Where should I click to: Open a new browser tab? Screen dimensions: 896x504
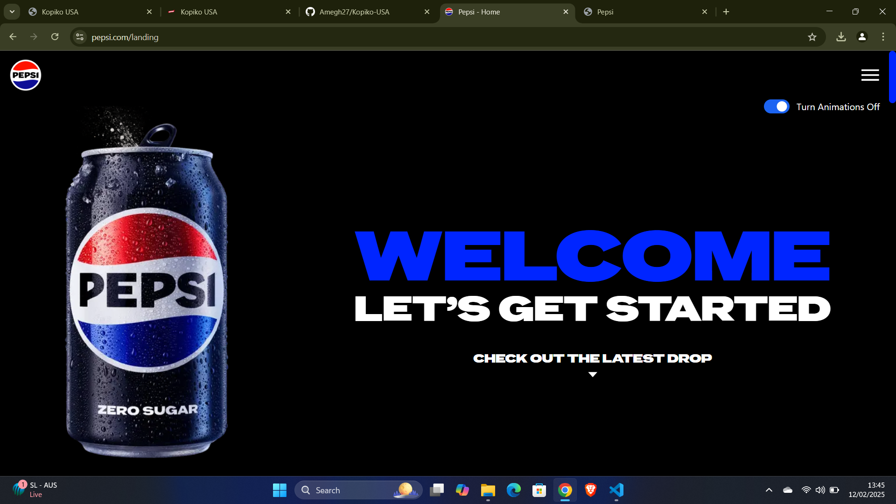[726, 12]
